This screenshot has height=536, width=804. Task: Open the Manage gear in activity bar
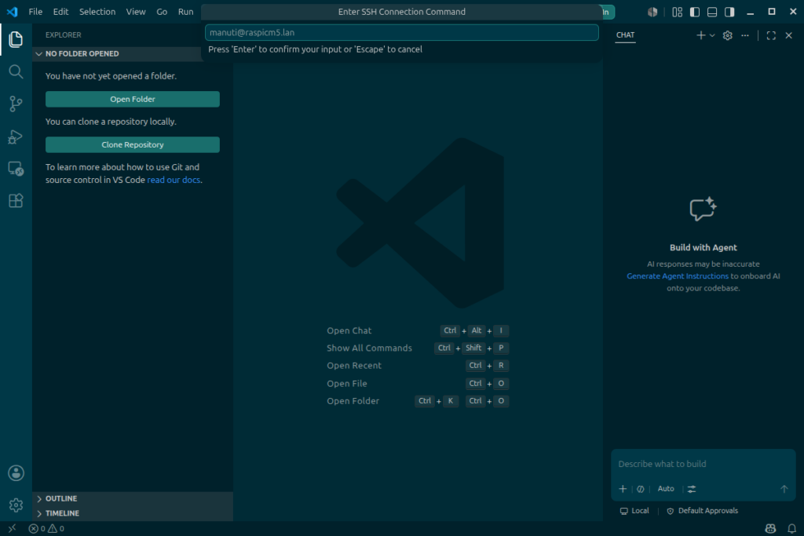coord(16,505)
